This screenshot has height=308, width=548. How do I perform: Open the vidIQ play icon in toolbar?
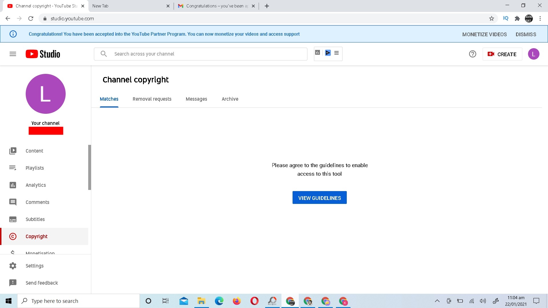328,53
